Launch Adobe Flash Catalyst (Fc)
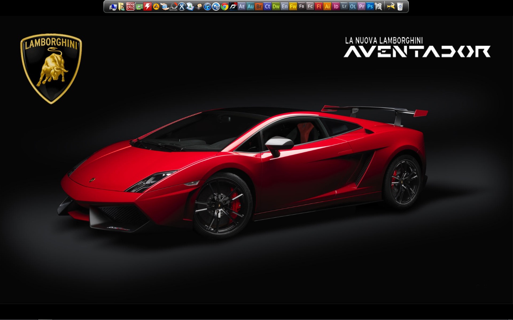 pos(310,6)
